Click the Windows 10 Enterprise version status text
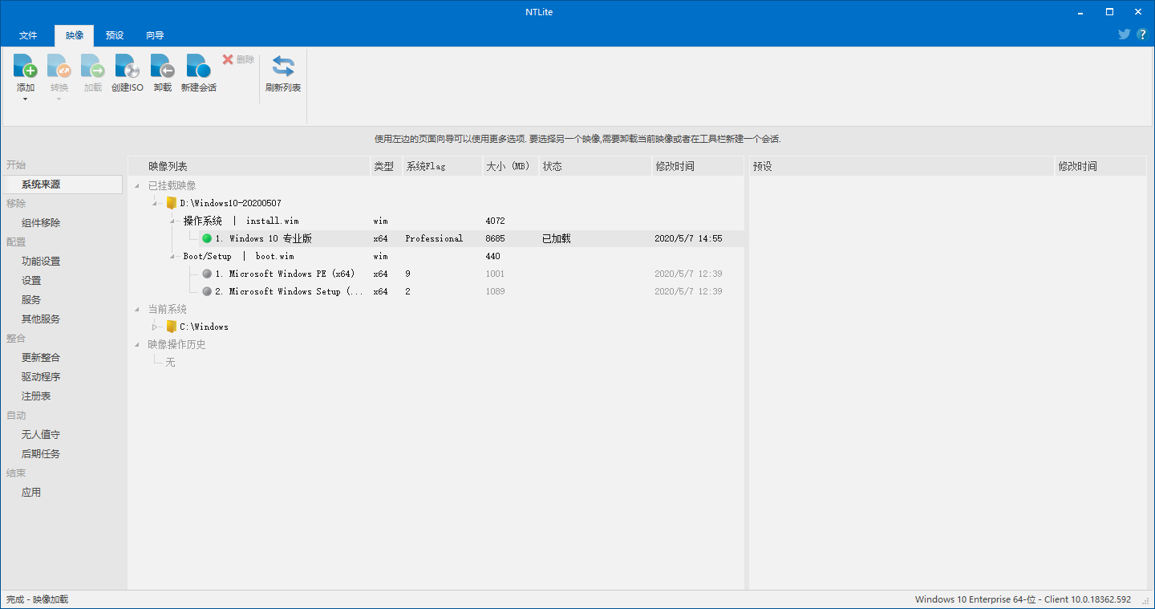The height and width of the screenshot is (609, 1155). 1023,599
